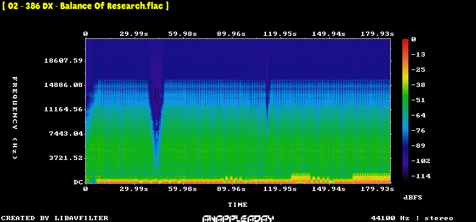Click the 7443.04 frequency axis label

coord(66,133)
